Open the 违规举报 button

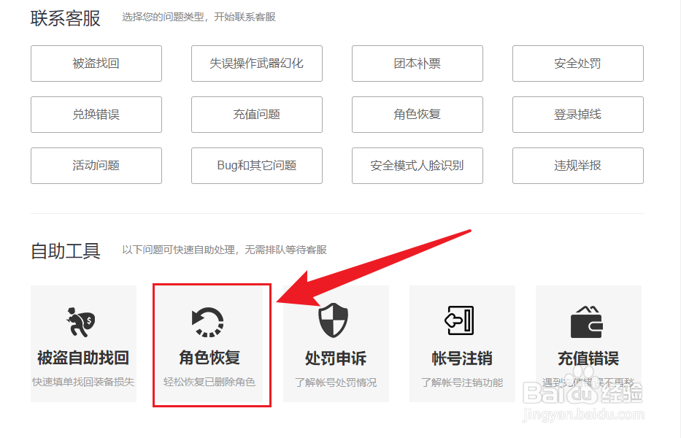pos(578,166)
